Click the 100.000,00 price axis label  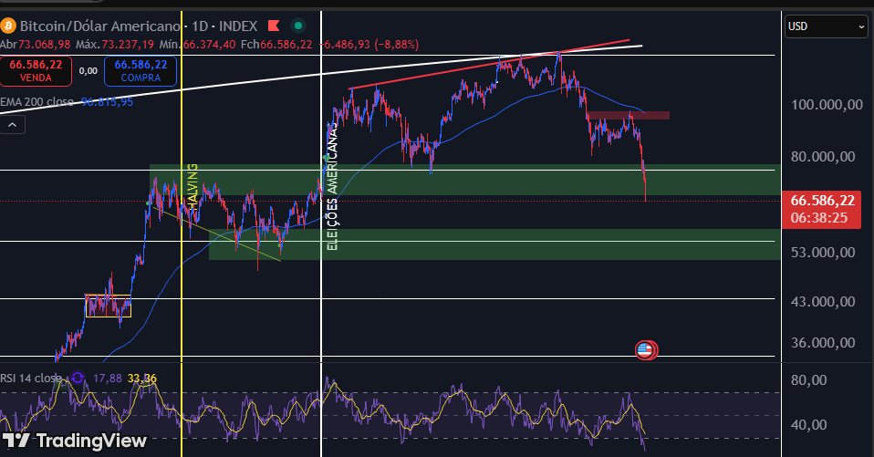tap(827, 105)
